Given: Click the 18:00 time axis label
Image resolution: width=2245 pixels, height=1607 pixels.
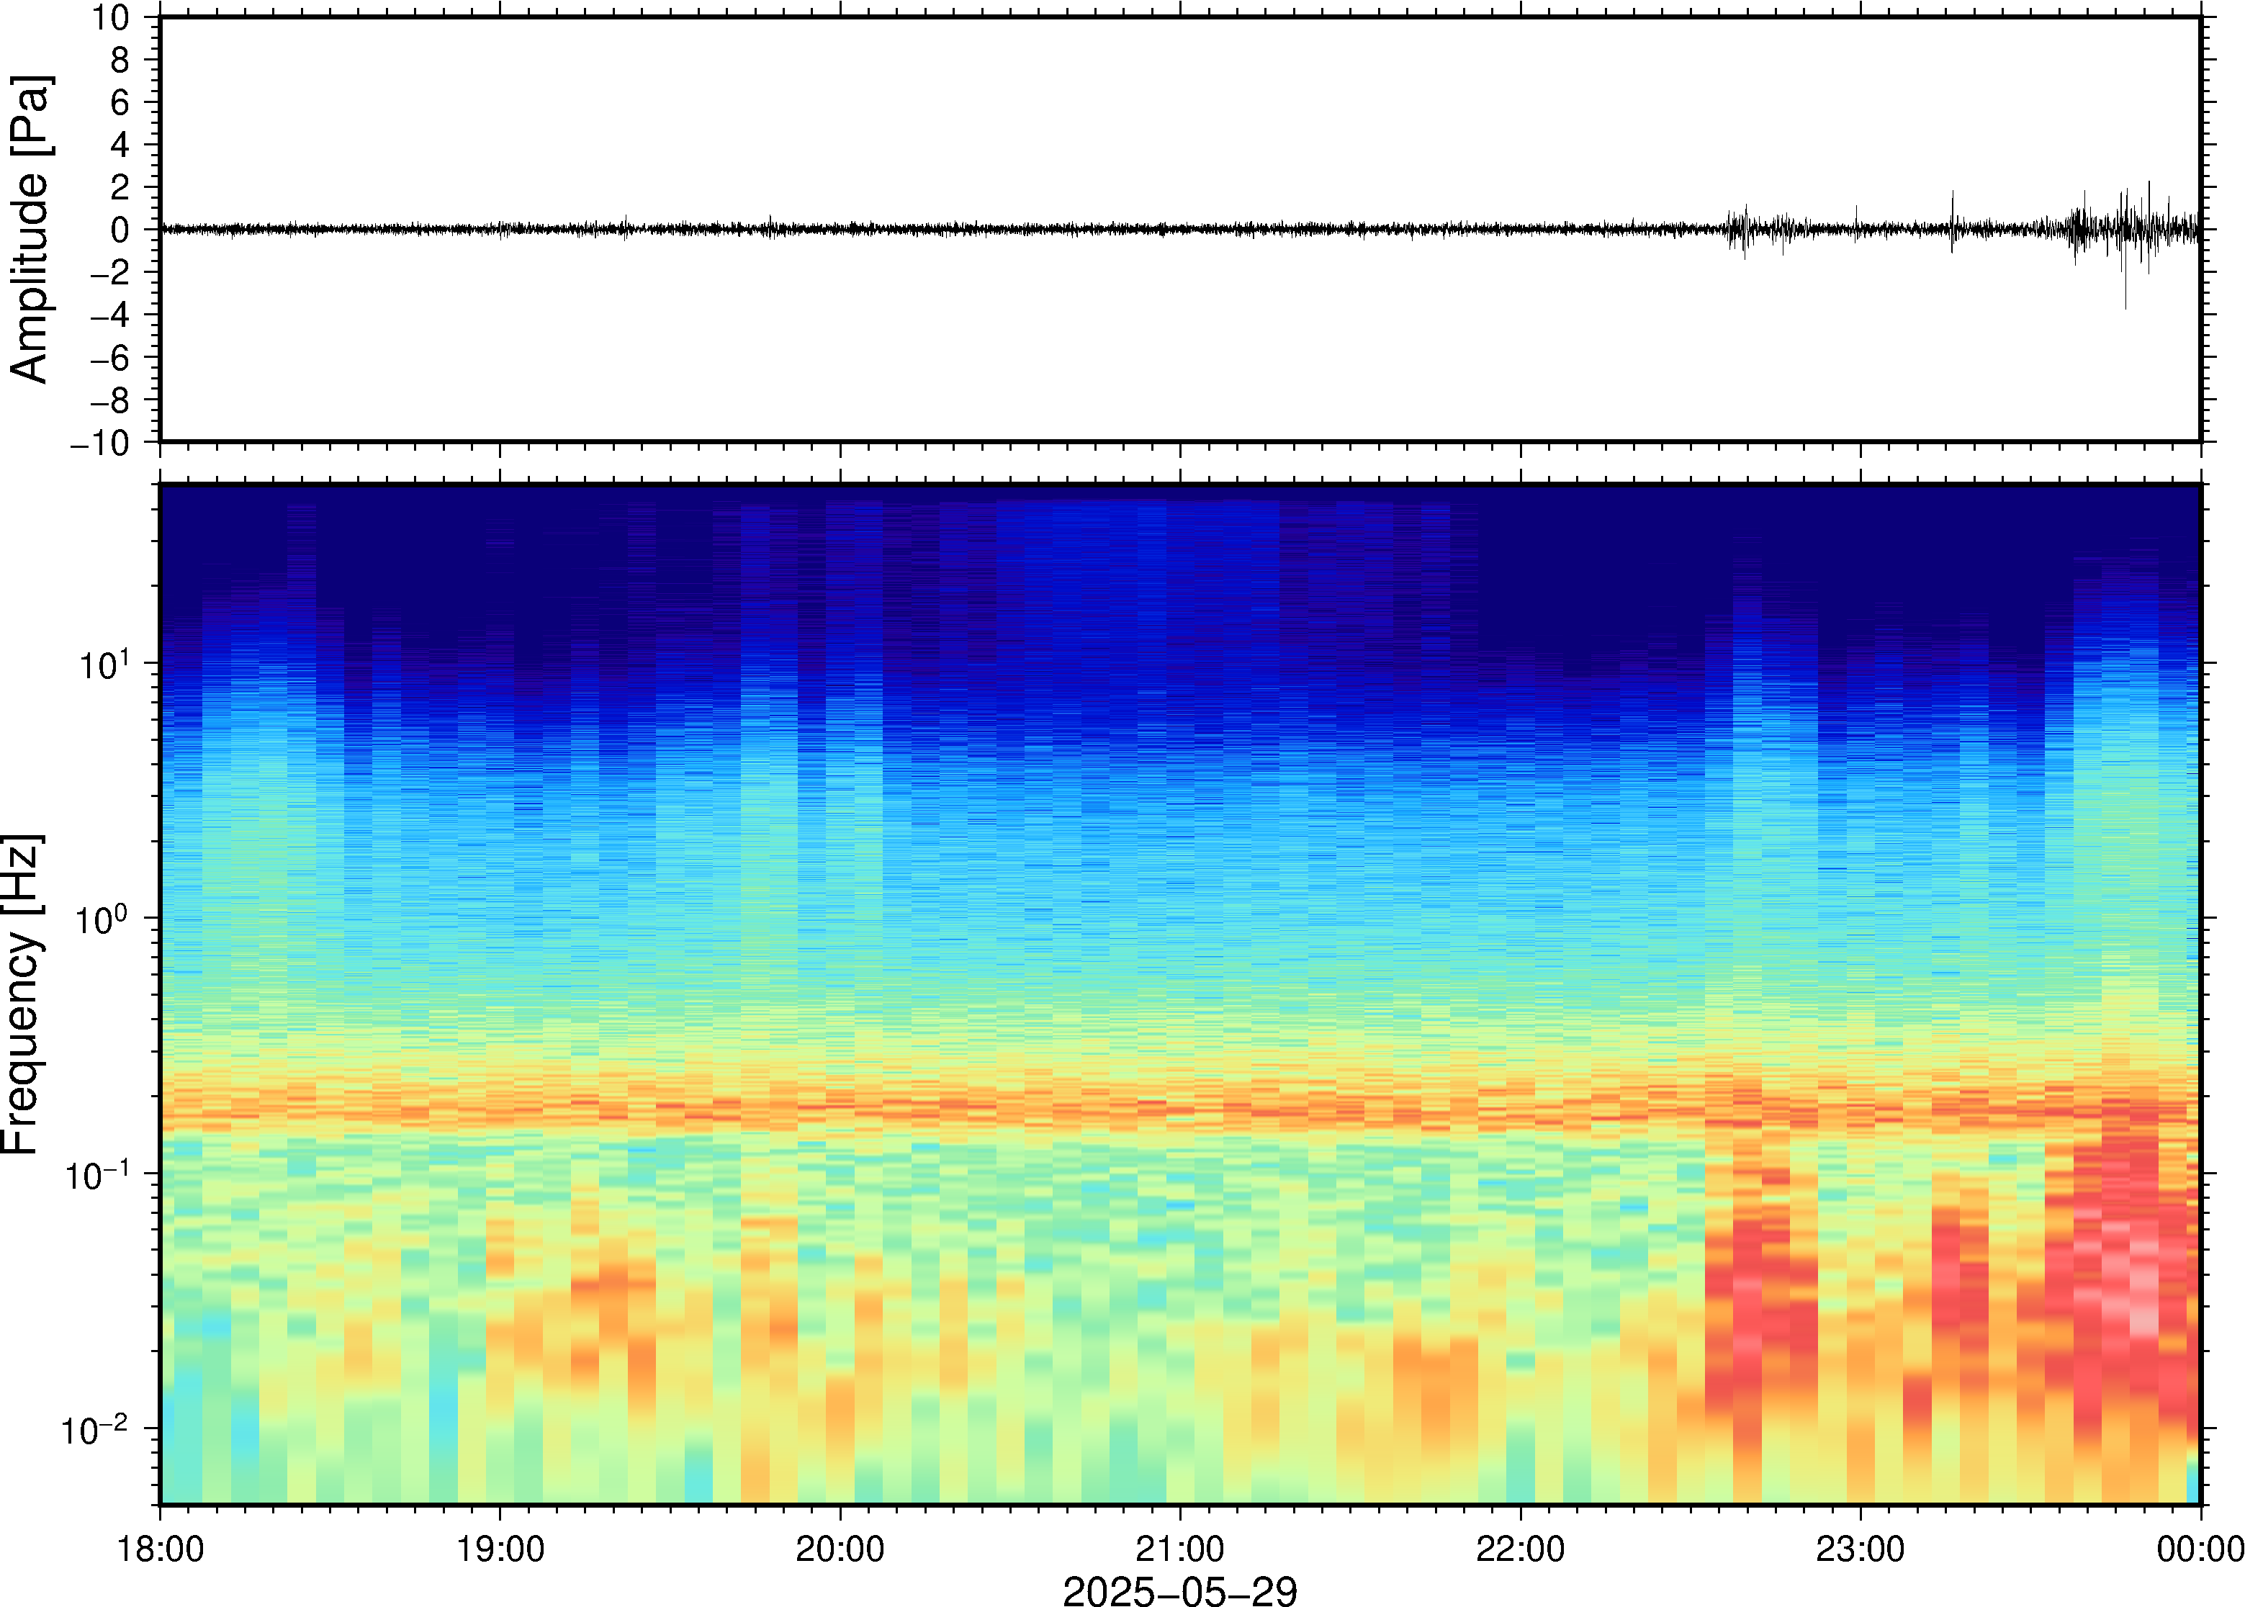Looking at the screenshot, I should tap(161, 1549).
